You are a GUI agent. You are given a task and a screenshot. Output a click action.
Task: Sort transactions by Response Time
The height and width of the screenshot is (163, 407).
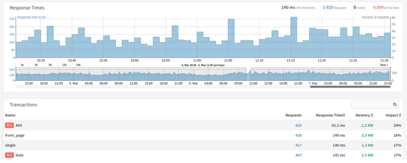coord(330,115)
